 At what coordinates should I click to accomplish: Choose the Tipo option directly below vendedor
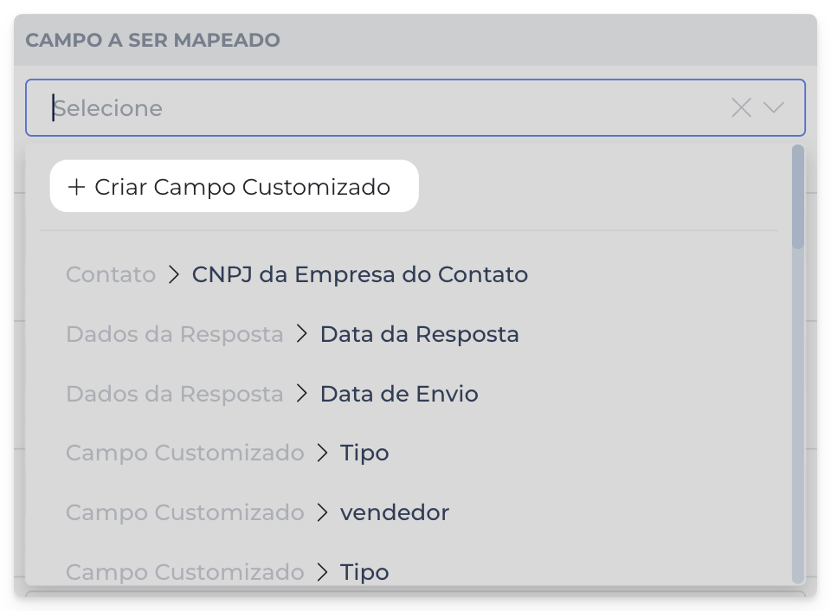(x=364, y=572)
